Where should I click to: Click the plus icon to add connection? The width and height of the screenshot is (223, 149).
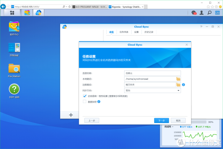[71, 115]
